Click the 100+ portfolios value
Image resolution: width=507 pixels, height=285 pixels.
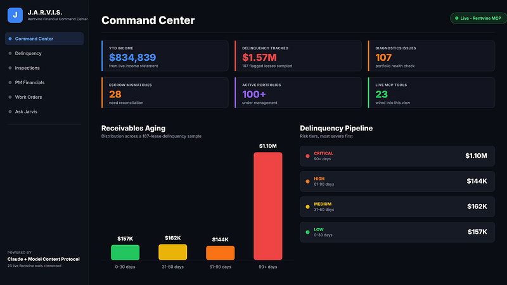tap(254, 94)
